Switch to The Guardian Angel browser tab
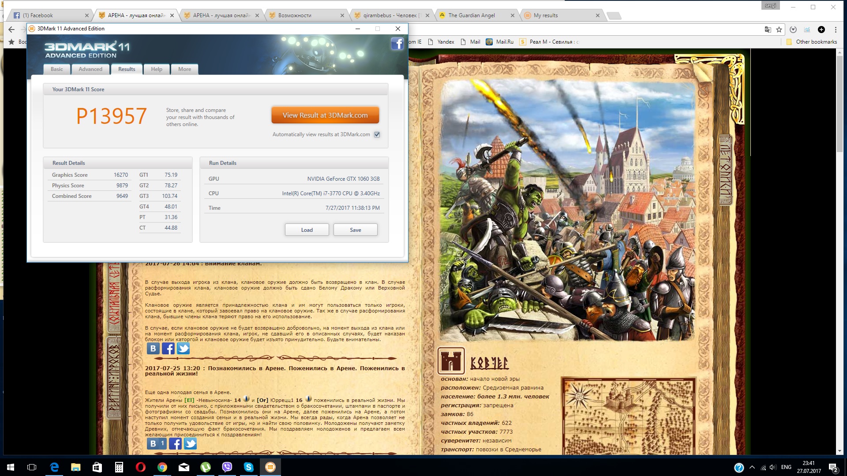The height and width of the screenshot is (476, 847). pos(472,15)
